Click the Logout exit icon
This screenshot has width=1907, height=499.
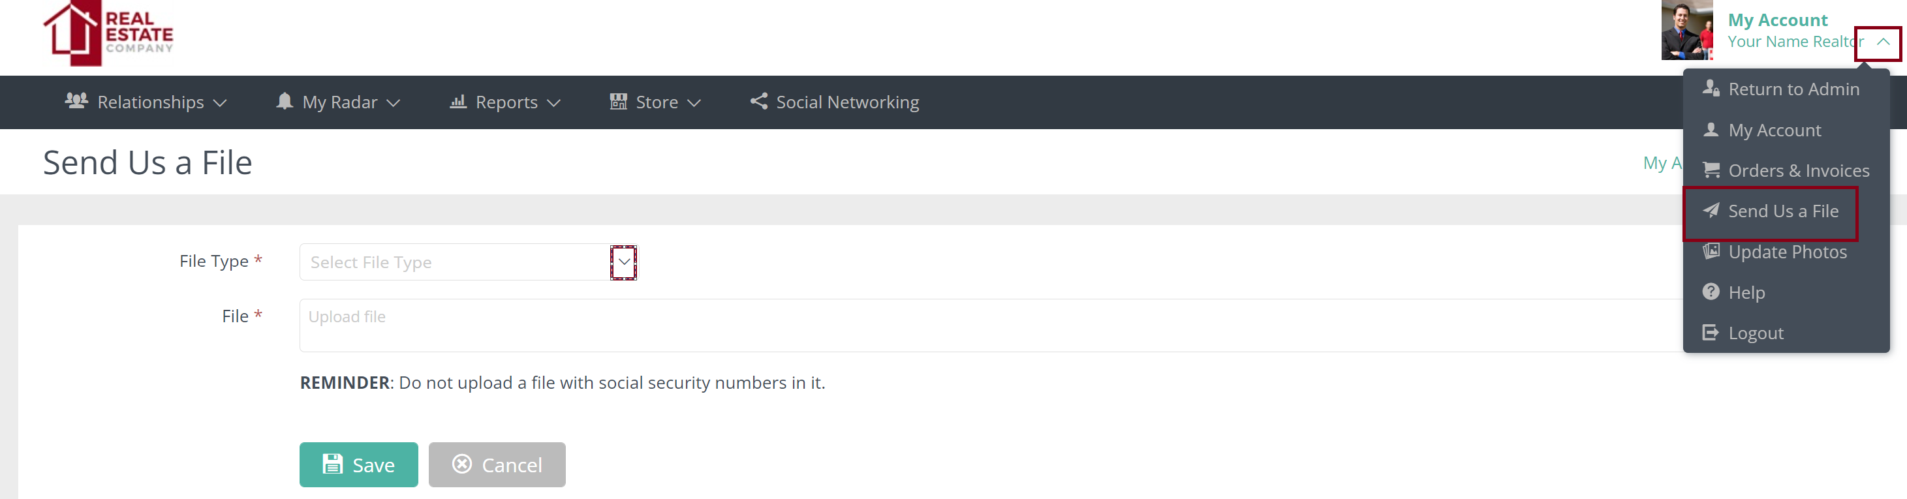(x=1710, y=333)
